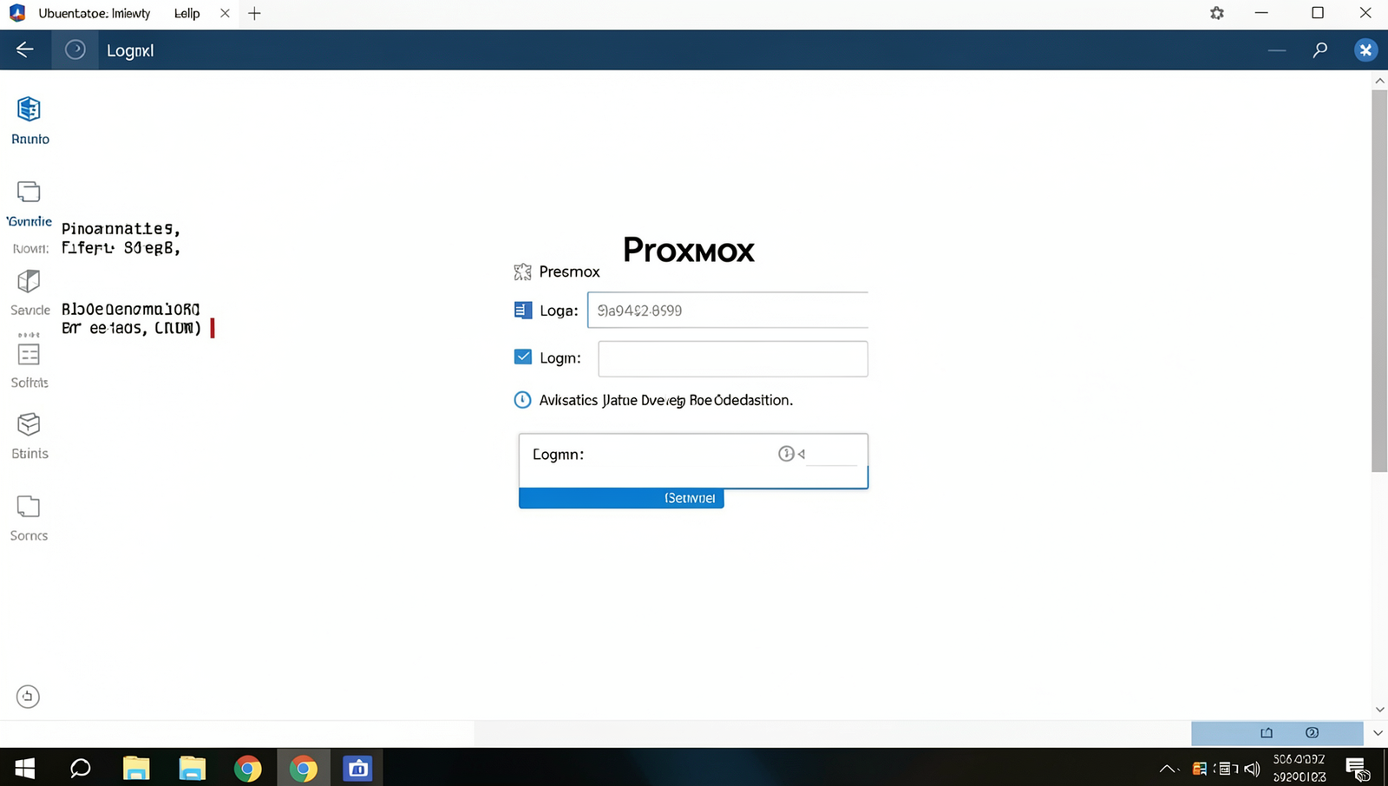
Task: Click the circular refresh icon beside Lognxl
Action: tap(75, 50)
